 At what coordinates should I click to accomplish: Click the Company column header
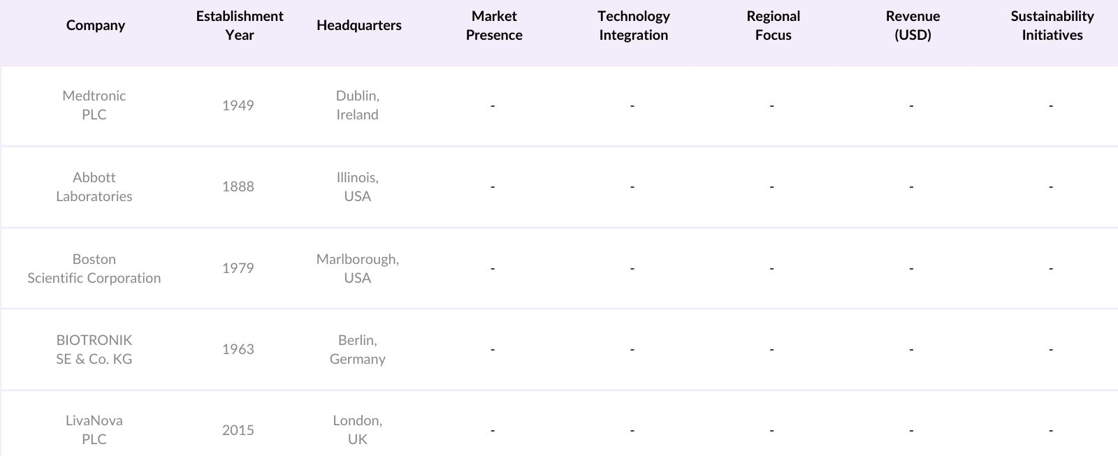coord(95,25)
